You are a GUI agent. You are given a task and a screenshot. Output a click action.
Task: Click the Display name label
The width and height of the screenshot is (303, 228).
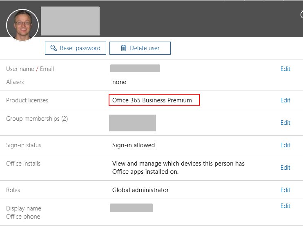pyautogui.click(x=24, y=208)
